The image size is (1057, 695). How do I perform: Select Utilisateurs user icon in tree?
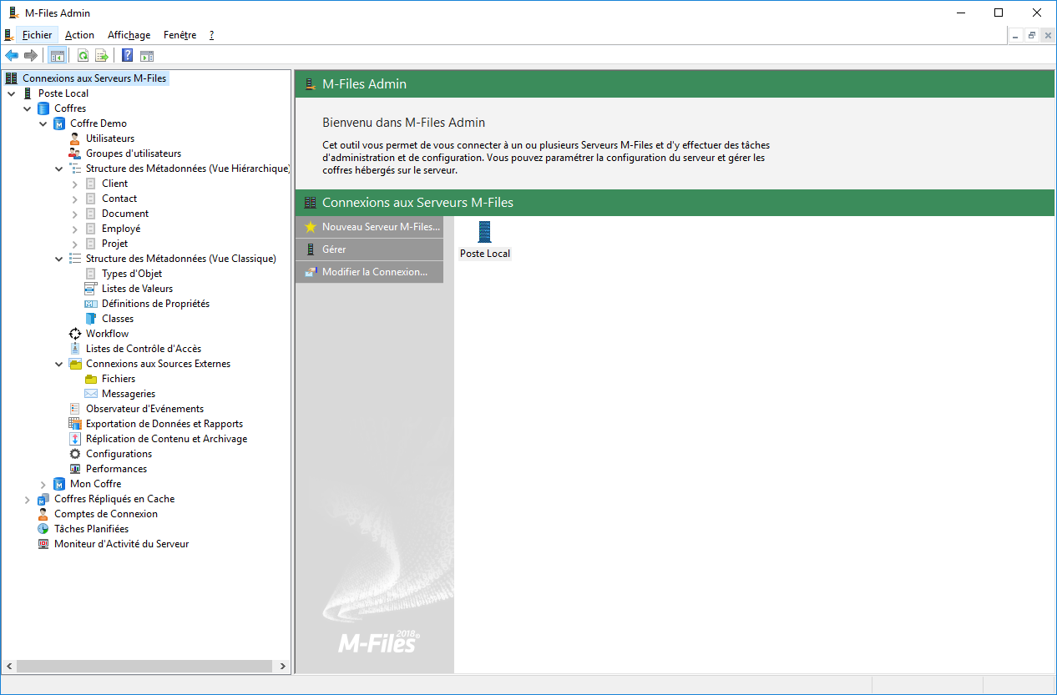(x=75, y=138)
